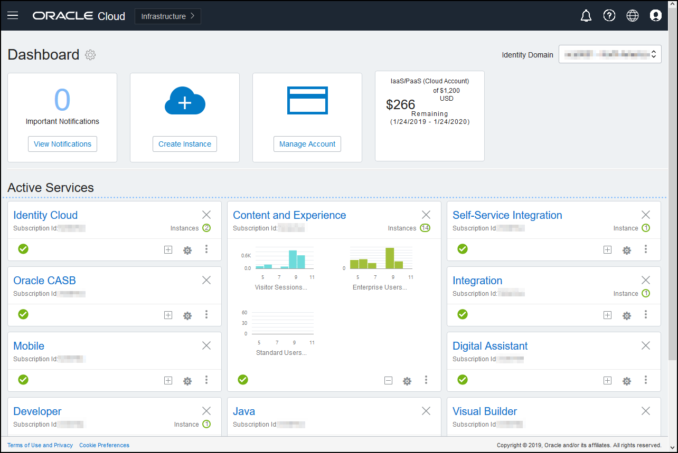The height and width of the screenshot is (453, 678).
Task: Open the user account avatar menu
Action: pos(656,15)
